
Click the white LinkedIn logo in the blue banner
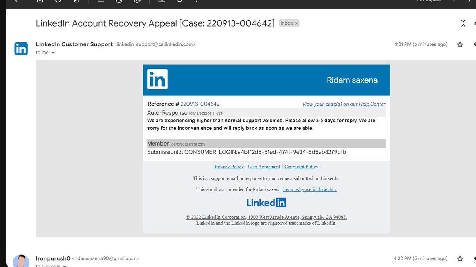157,79
